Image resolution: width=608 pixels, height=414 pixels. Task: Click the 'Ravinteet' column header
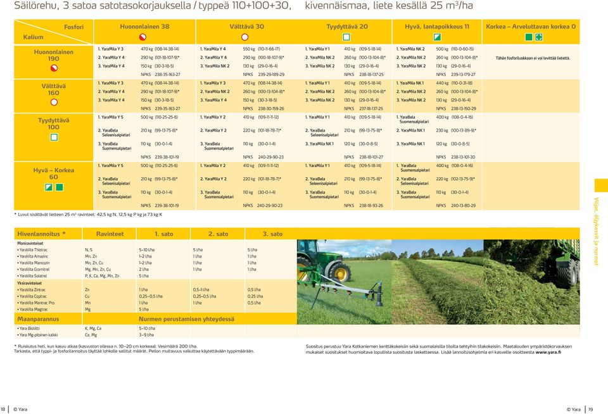click(110, 234)
